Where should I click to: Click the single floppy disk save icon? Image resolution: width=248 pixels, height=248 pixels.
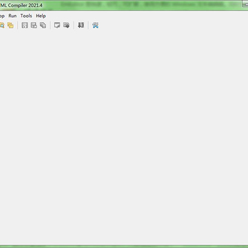[x=25, y=25]
